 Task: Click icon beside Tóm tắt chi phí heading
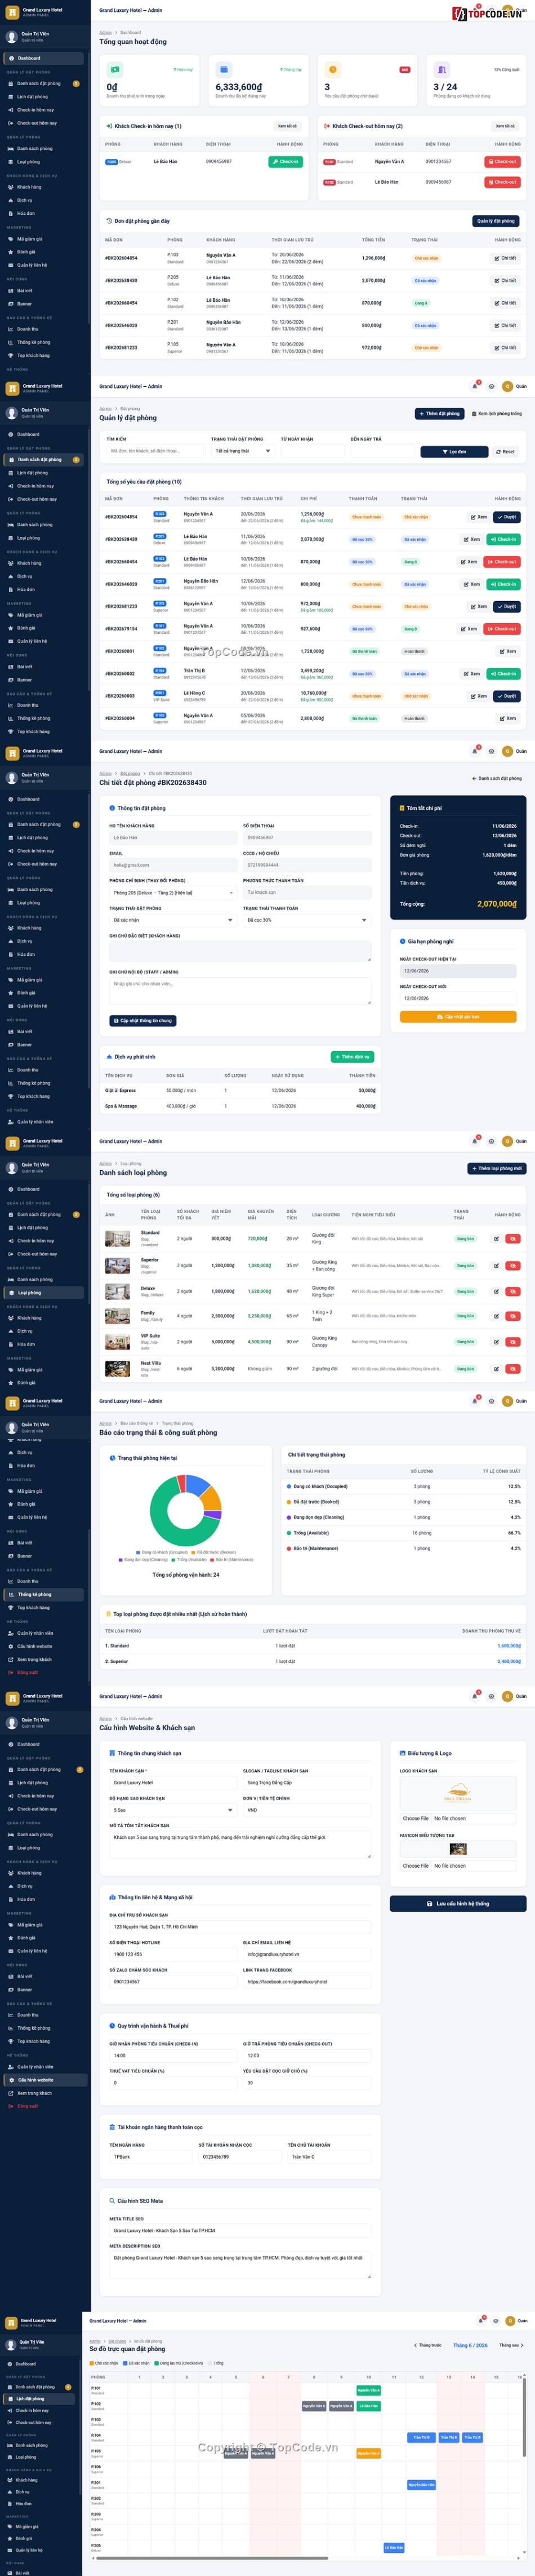point(402,808)
